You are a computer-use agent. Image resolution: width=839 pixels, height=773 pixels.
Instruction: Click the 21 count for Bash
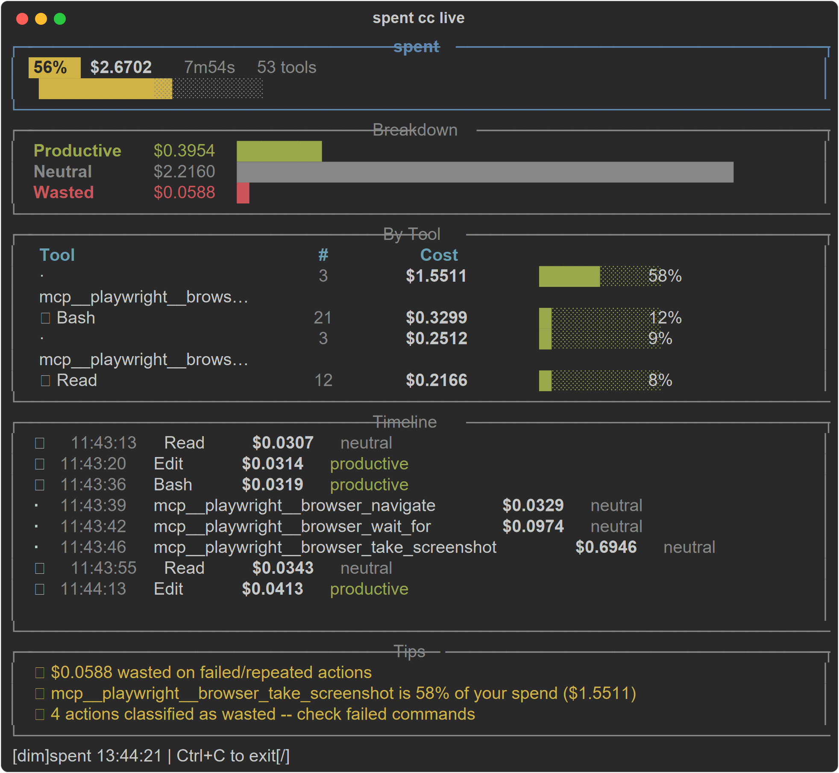323,318
